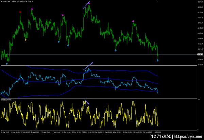This screenshot has height=140, width=204.
Task: Click the 26 Jun 05:00 time label
Action: [148, 132]
